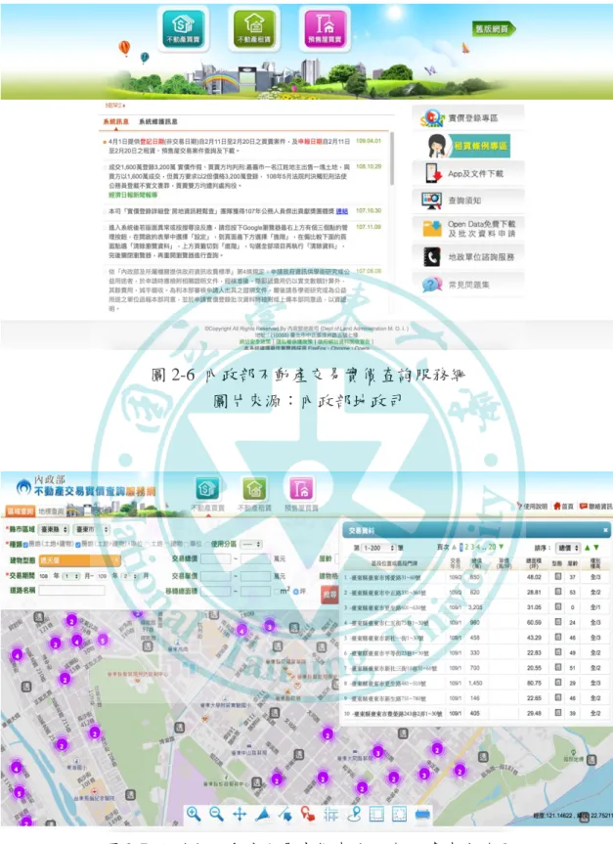Open the end month dropdown in 交易期間
The width and height of the screenshot is (613, 844).
tap(131, 576)
